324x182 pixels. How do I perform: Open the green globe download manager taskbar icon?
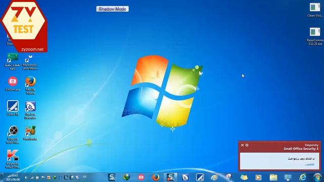click(126, 177)
